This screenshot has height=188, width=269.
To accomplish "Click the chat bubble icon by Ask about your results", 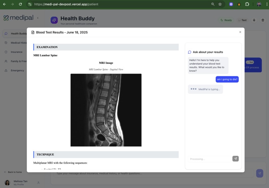I will click(190, 52).
